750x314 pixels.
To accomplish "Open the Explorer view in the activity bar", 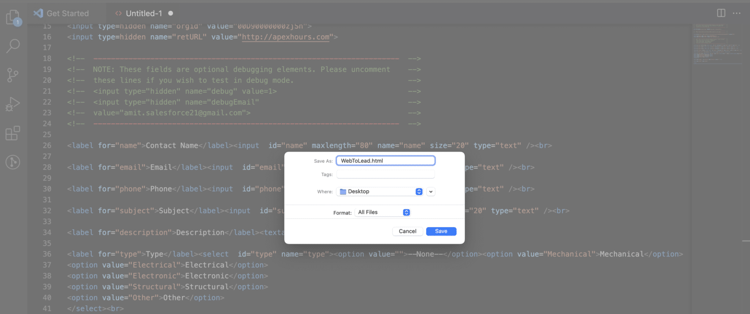I will (12, 17).
